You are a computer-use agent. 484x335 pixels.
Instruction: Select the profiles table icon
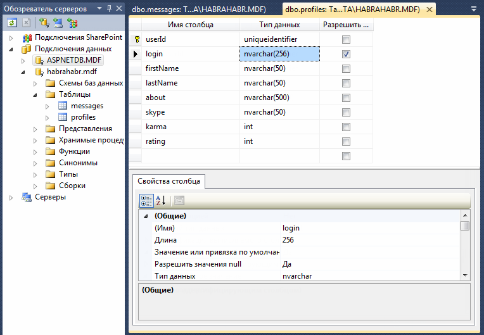coord(62,117)
